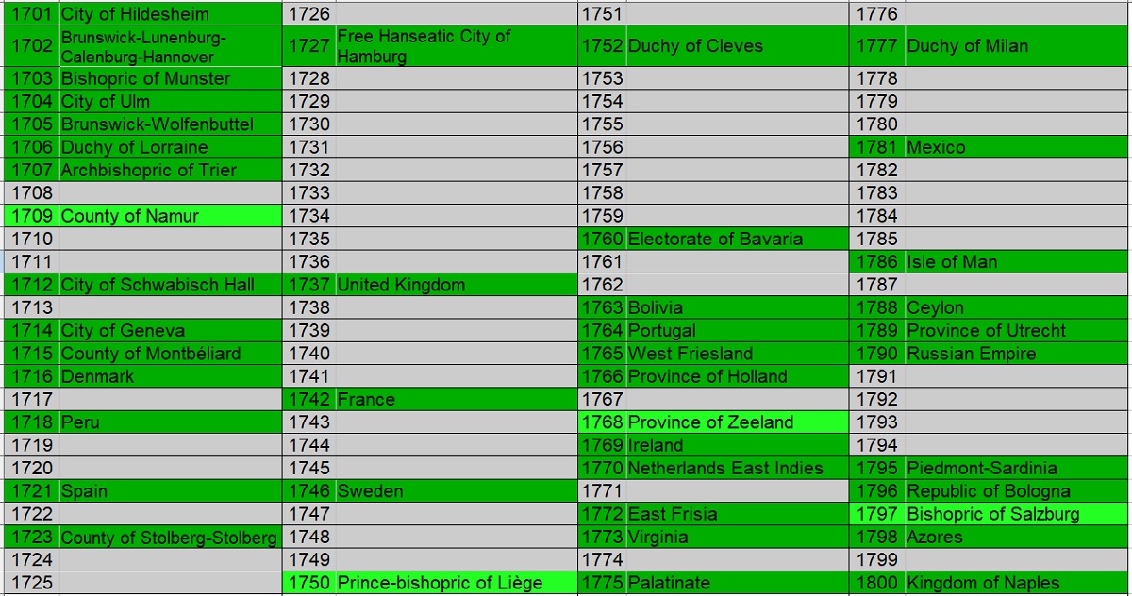Select the Piedmont-Sardinia cell

click(x=1017, y=468)
